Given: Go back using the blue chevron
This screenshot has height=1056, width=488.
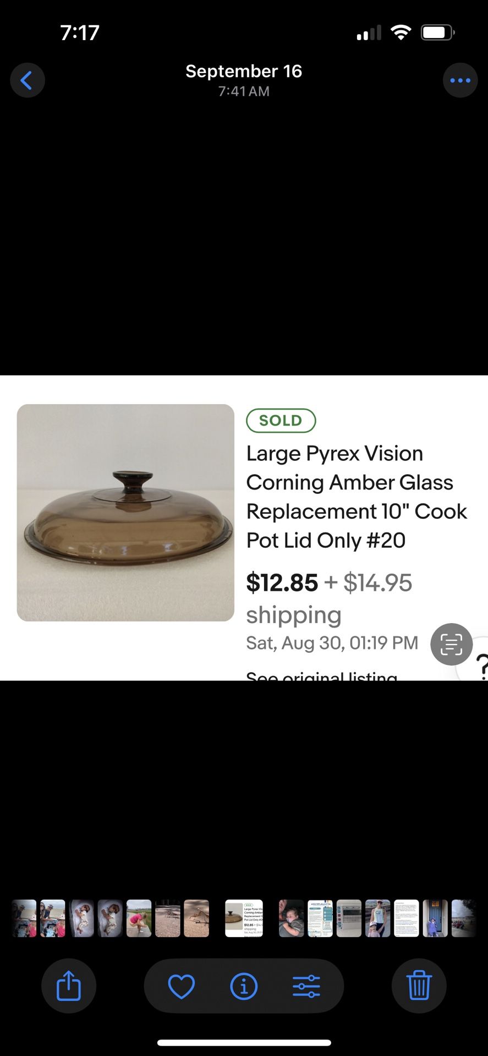Looking at the screenshot, I should (x=27, y=80).
